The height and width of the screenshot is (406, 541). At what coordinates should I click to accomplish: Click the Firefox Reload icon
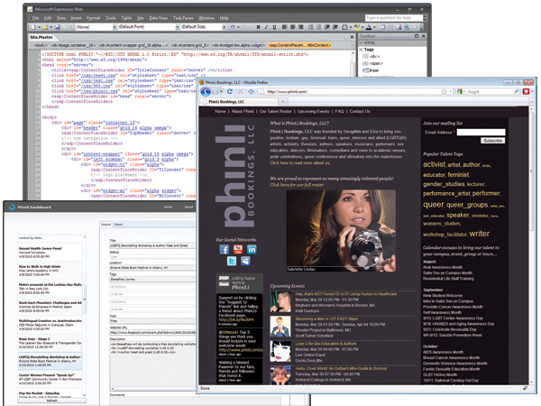coord(229,91)
